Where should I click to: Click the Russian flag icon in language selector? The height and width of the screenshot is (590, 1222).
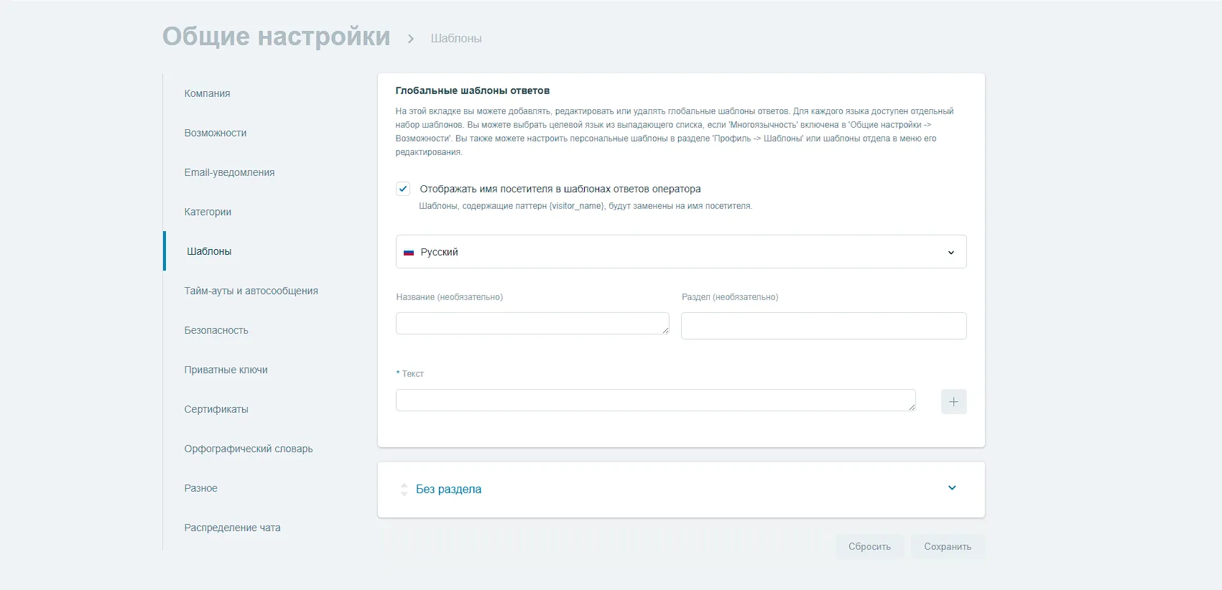pyautogui.click(x=409, y=253)
